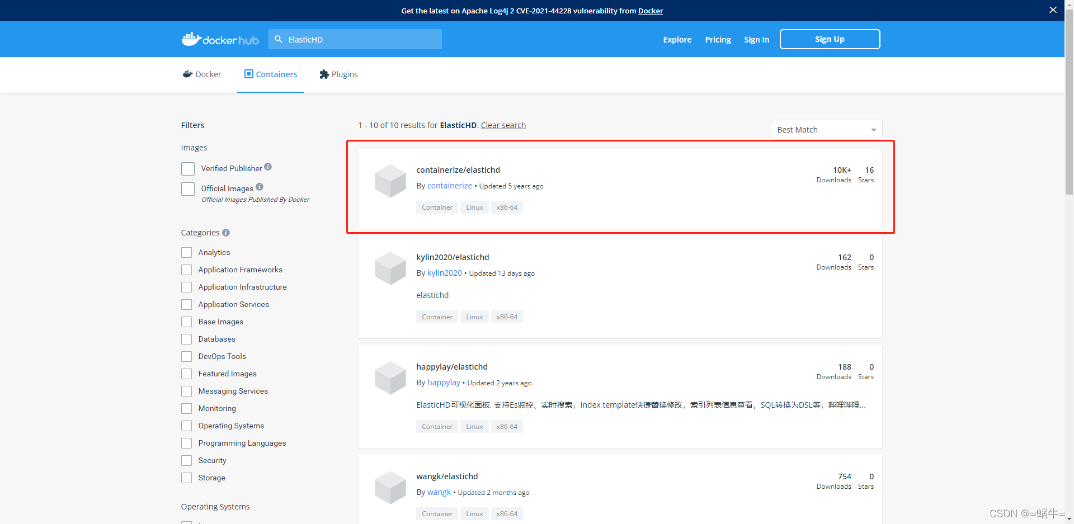The height and width of the screenshot is (524, 1074).
Task: Open the Pricing page
Action: pyautogui.click(x=718, y=40)
